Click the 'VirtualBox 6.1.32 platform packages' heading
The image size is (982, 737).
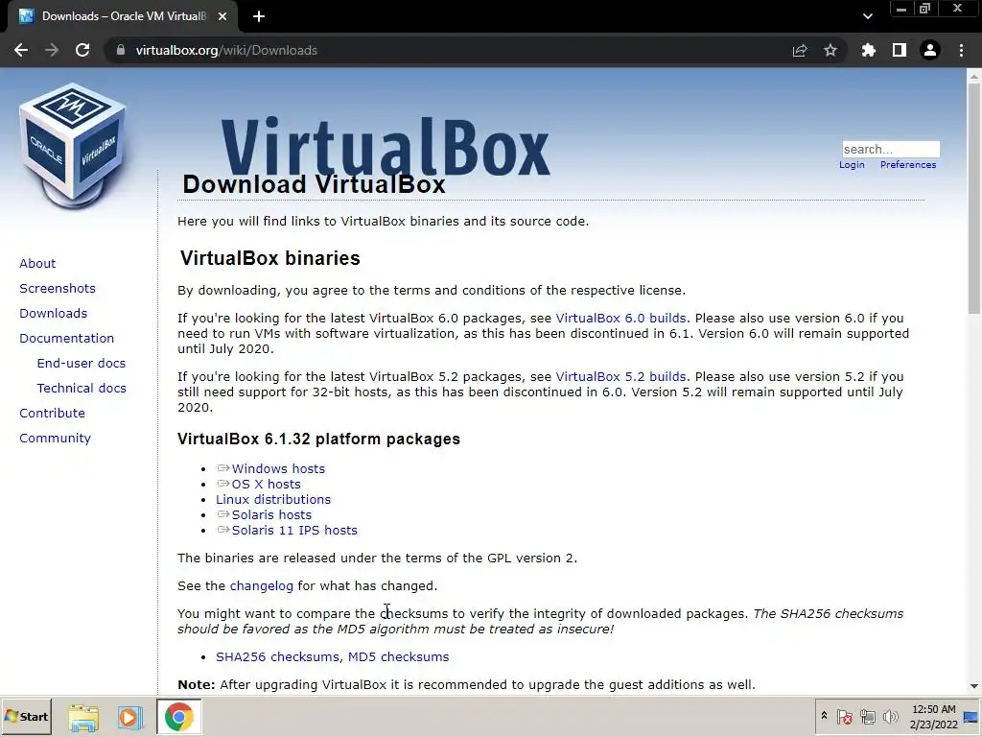[318, 439]
